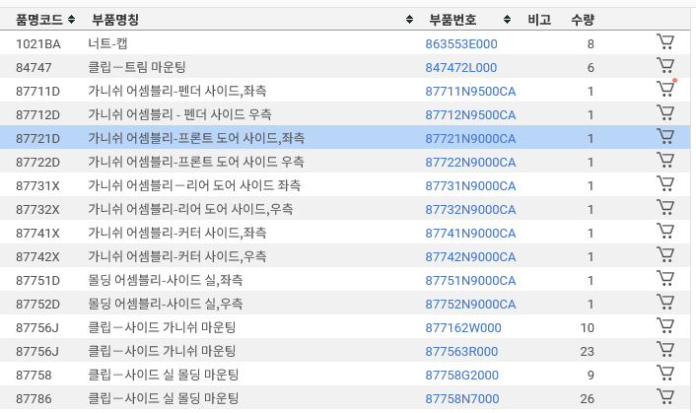This screenshot has height=413, width=696.
Task: Click the 비고 column header
Action: [539, 20]
